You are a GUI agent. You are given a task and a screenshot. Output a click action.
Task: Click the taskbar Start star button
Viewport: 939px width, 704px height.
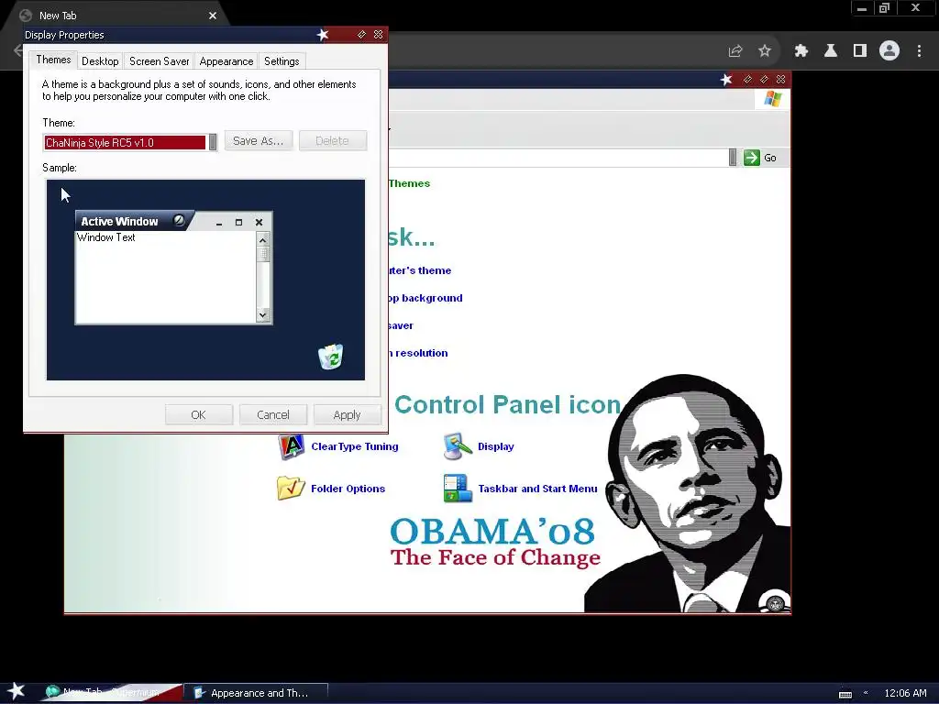coord(17,691)
